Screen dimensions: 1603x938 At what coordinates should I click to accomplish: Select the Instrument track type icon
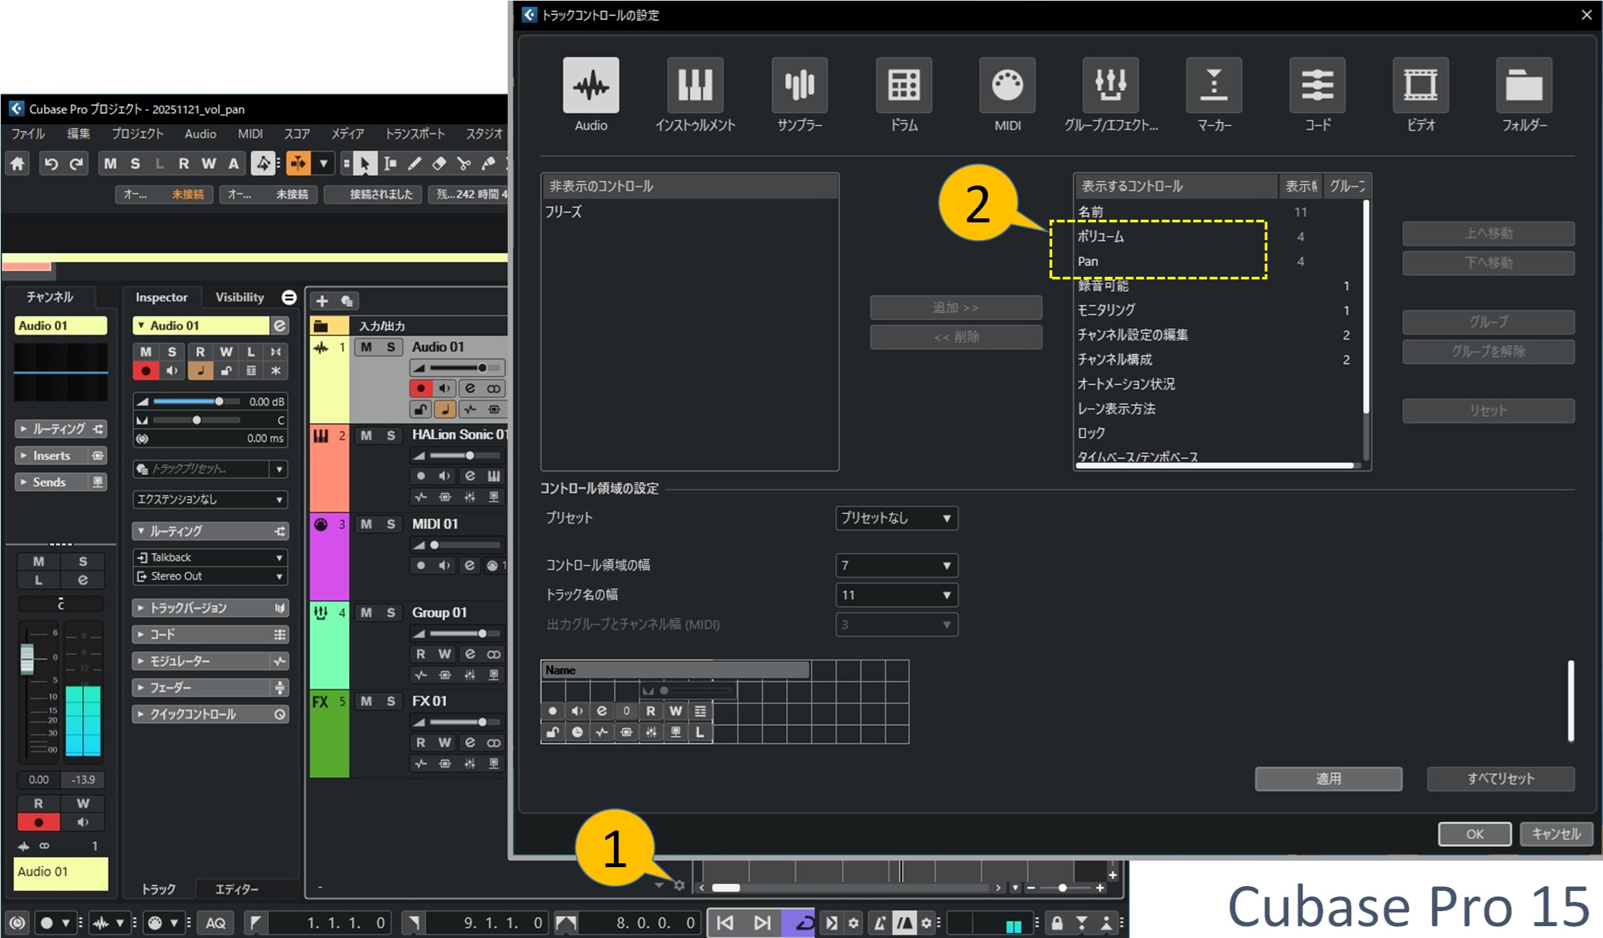[x=695, y=85]
